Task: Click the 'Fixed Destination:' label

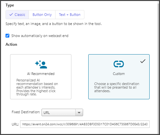Action: click(26, 112)
